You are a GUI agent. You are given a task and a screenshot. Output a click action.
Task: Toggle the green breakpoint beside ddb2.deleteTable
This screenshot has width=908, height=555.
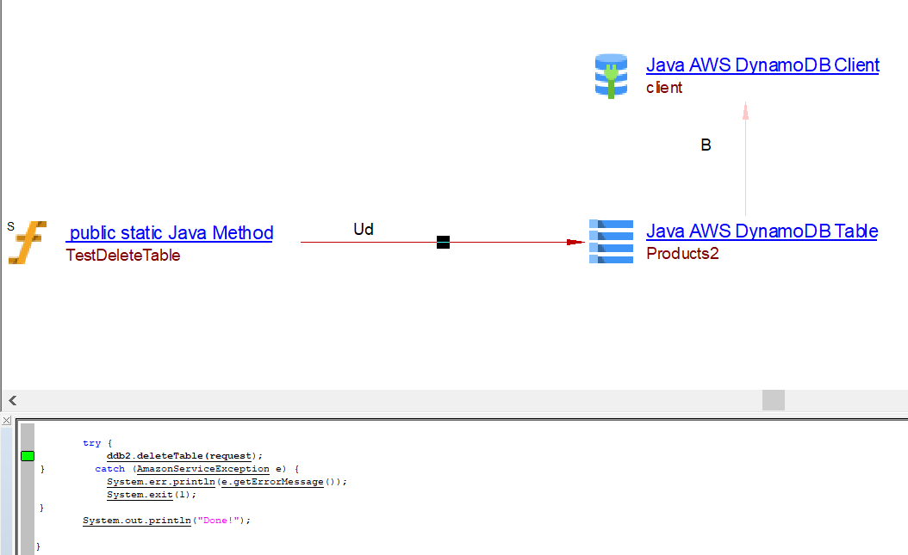pyautogui.click(x=27, y=455)
